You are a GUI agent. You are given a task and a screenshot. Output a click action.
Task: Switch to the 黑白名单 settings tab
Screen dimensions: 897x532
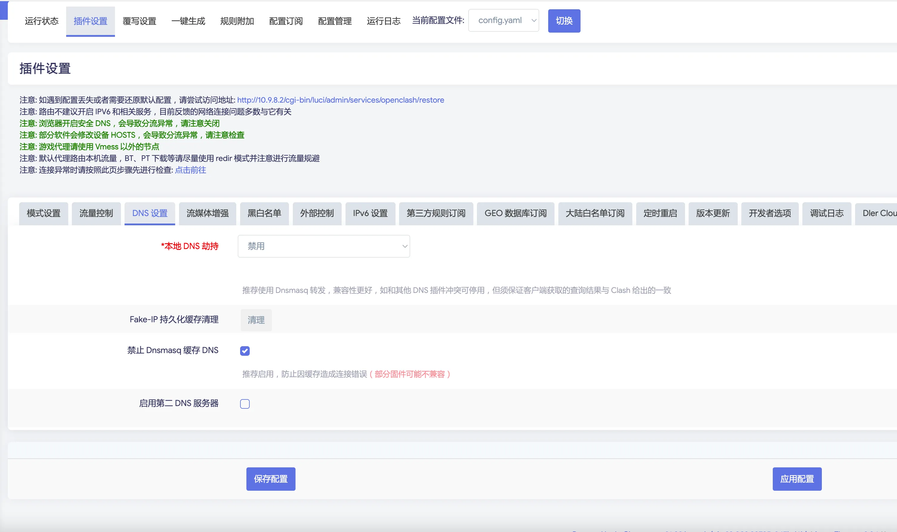[264, 213]
